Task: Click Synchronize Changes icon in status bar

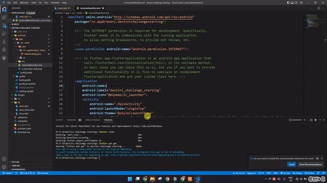Action: pos(16,173)
